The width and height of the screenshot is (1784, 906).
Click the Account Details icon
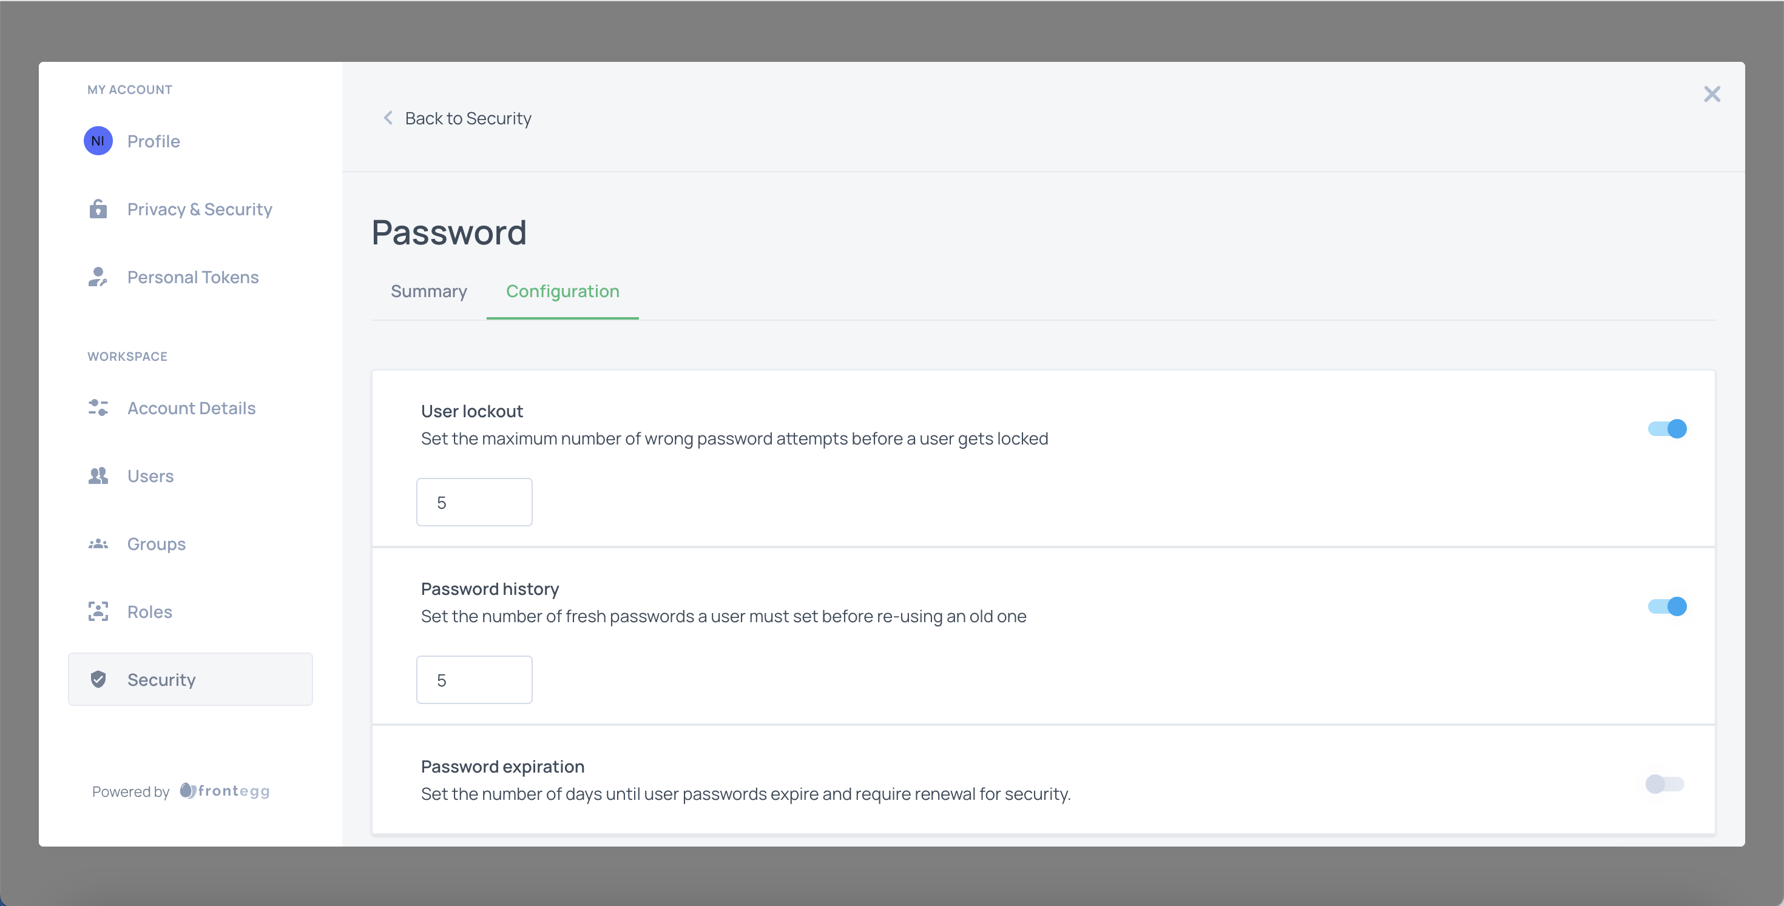click(x=98, y=407)
